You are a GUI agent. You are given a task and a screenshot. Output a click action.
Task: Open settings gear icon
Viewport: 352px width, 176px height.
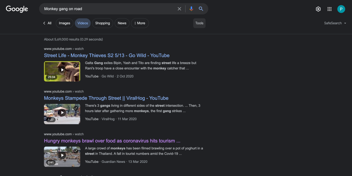click(x=318, y=9)
